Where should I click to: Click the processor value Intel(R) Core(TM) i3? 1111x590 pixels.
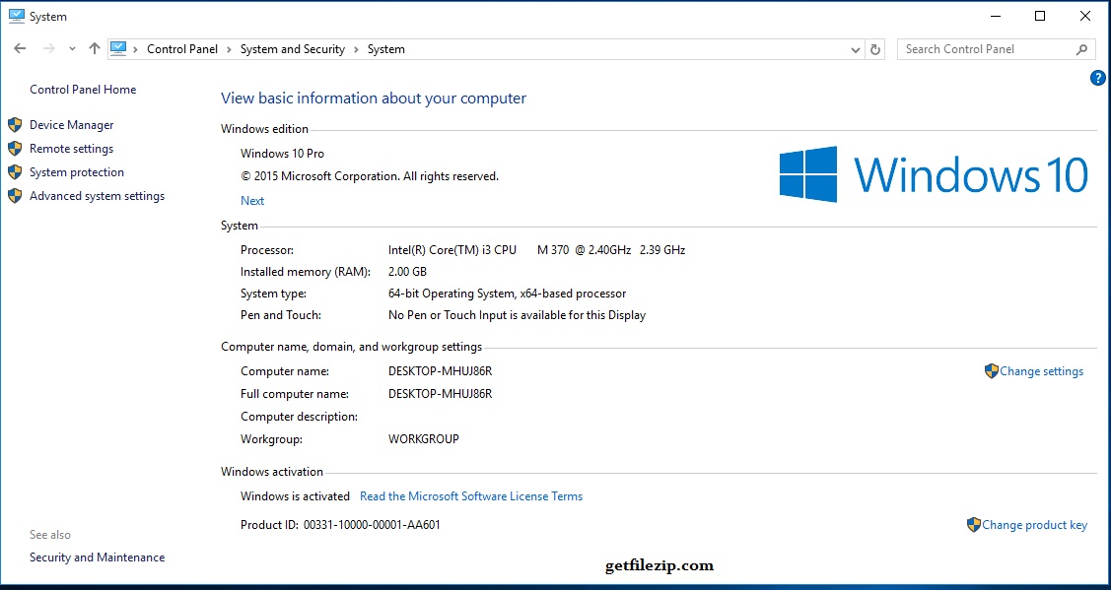[536, 250]
